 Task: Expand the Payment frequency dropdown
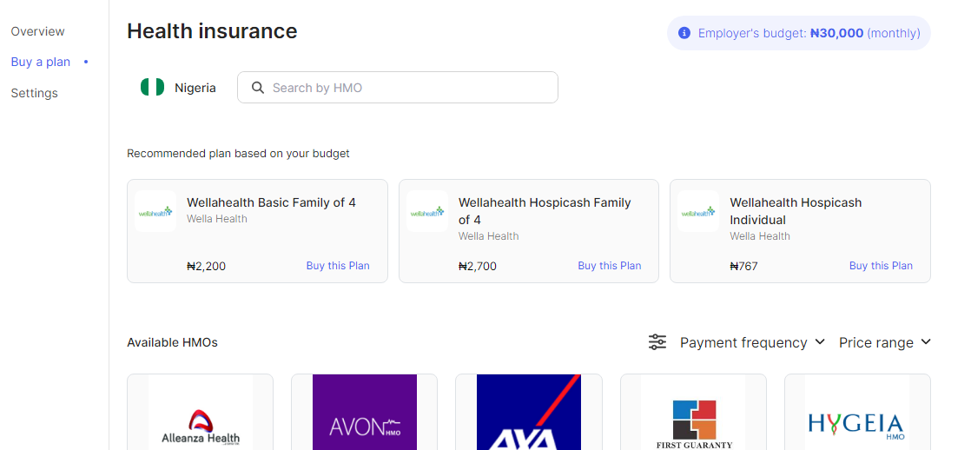click(x=752, y=342)
